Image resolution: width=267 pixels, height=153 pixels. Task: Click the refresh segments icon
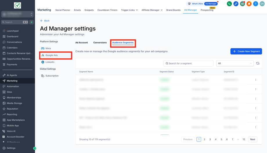click(258, 63)
